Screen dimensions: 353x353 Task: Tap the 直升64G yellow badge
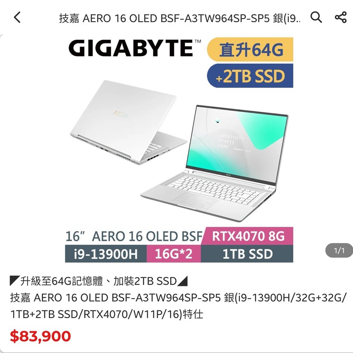click(250, 49)
